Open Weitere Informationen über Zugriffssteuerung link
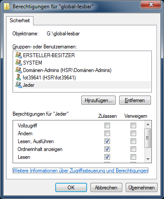Screen dimensions: 164x199 [x=80, y=171]
